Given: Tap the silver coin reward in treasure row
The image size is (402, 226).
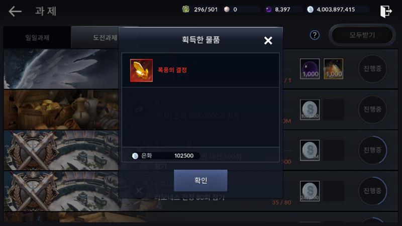Looking at the screenshot, I should (x=310, y=109).
